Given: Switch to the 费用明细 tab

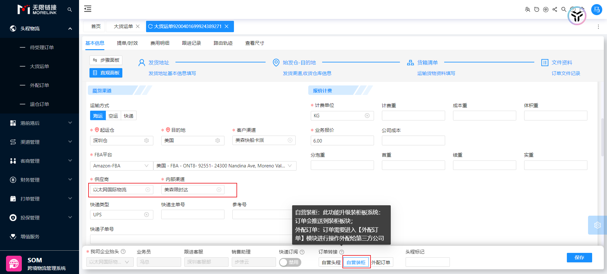Looking at the screenshot, I should tap(160, 43).
